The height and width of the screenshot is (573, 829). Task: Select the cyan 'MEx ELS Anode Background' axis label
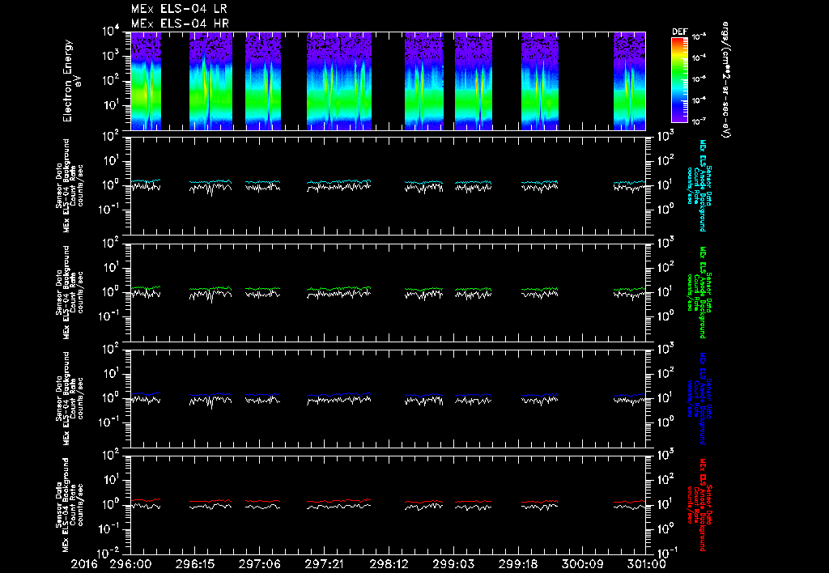(x=703, y=185)
